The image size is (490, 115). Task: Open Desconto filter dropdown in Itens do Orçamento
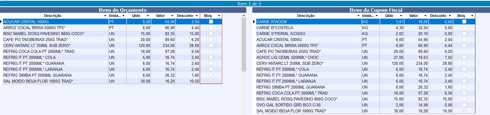197,16
